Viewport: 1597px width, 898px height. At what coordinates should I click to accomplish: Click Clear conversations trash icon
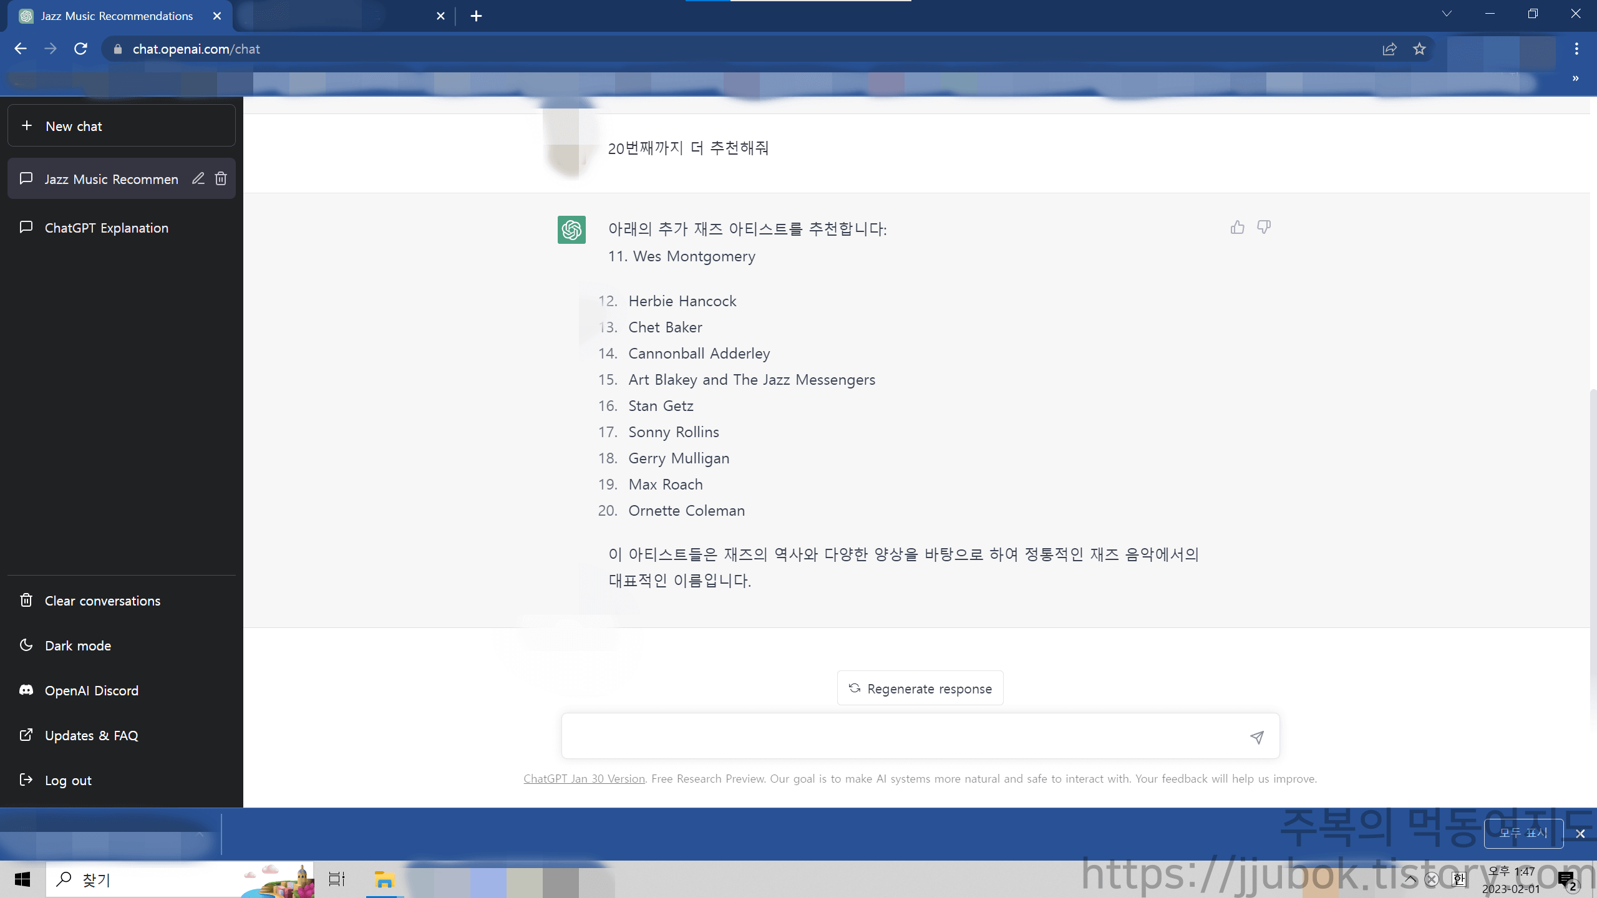click(x=26, y=601)
